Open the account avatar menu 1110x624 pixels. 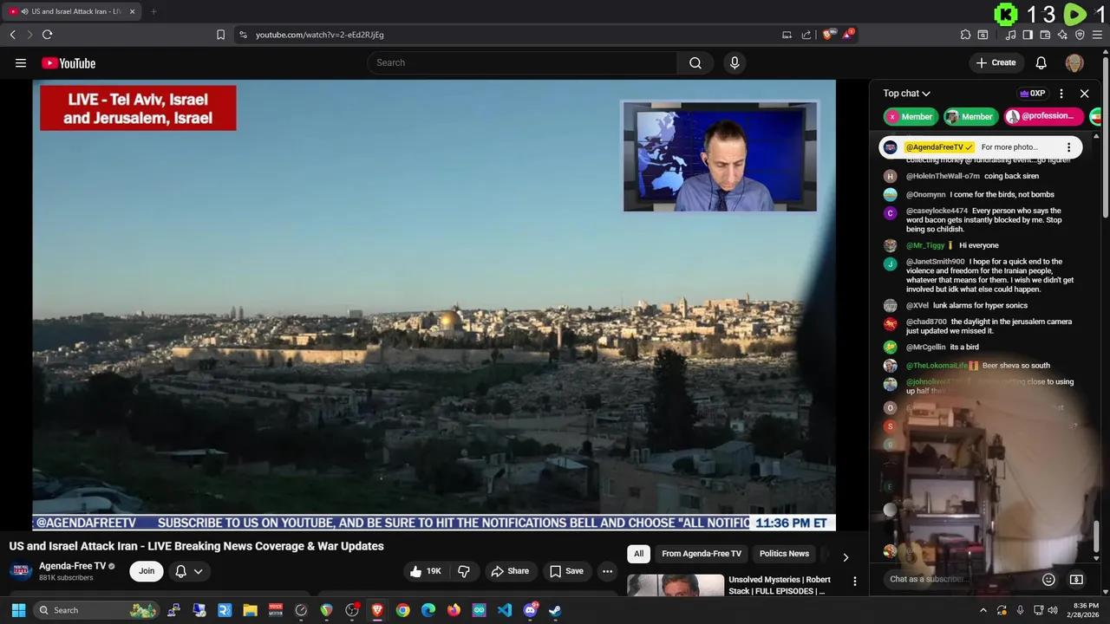(x=1074, y=62)
